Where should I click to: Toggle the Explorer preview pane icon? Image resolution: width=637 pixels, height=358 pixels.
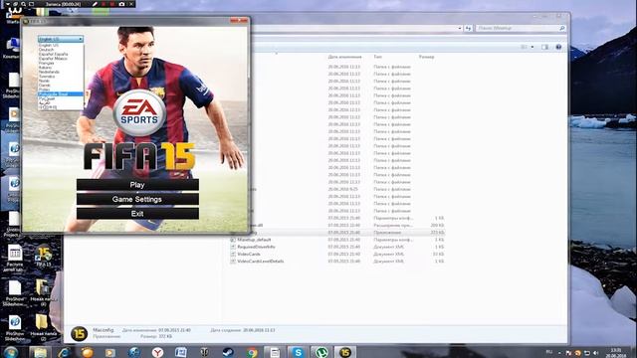544,47
